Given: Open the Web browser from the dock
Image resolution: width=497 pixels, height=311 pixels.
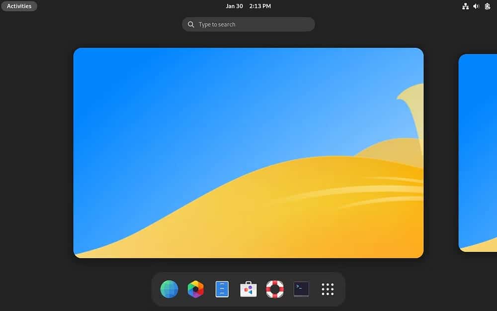Looking at the screenshot, I should [x=168, y=289].
